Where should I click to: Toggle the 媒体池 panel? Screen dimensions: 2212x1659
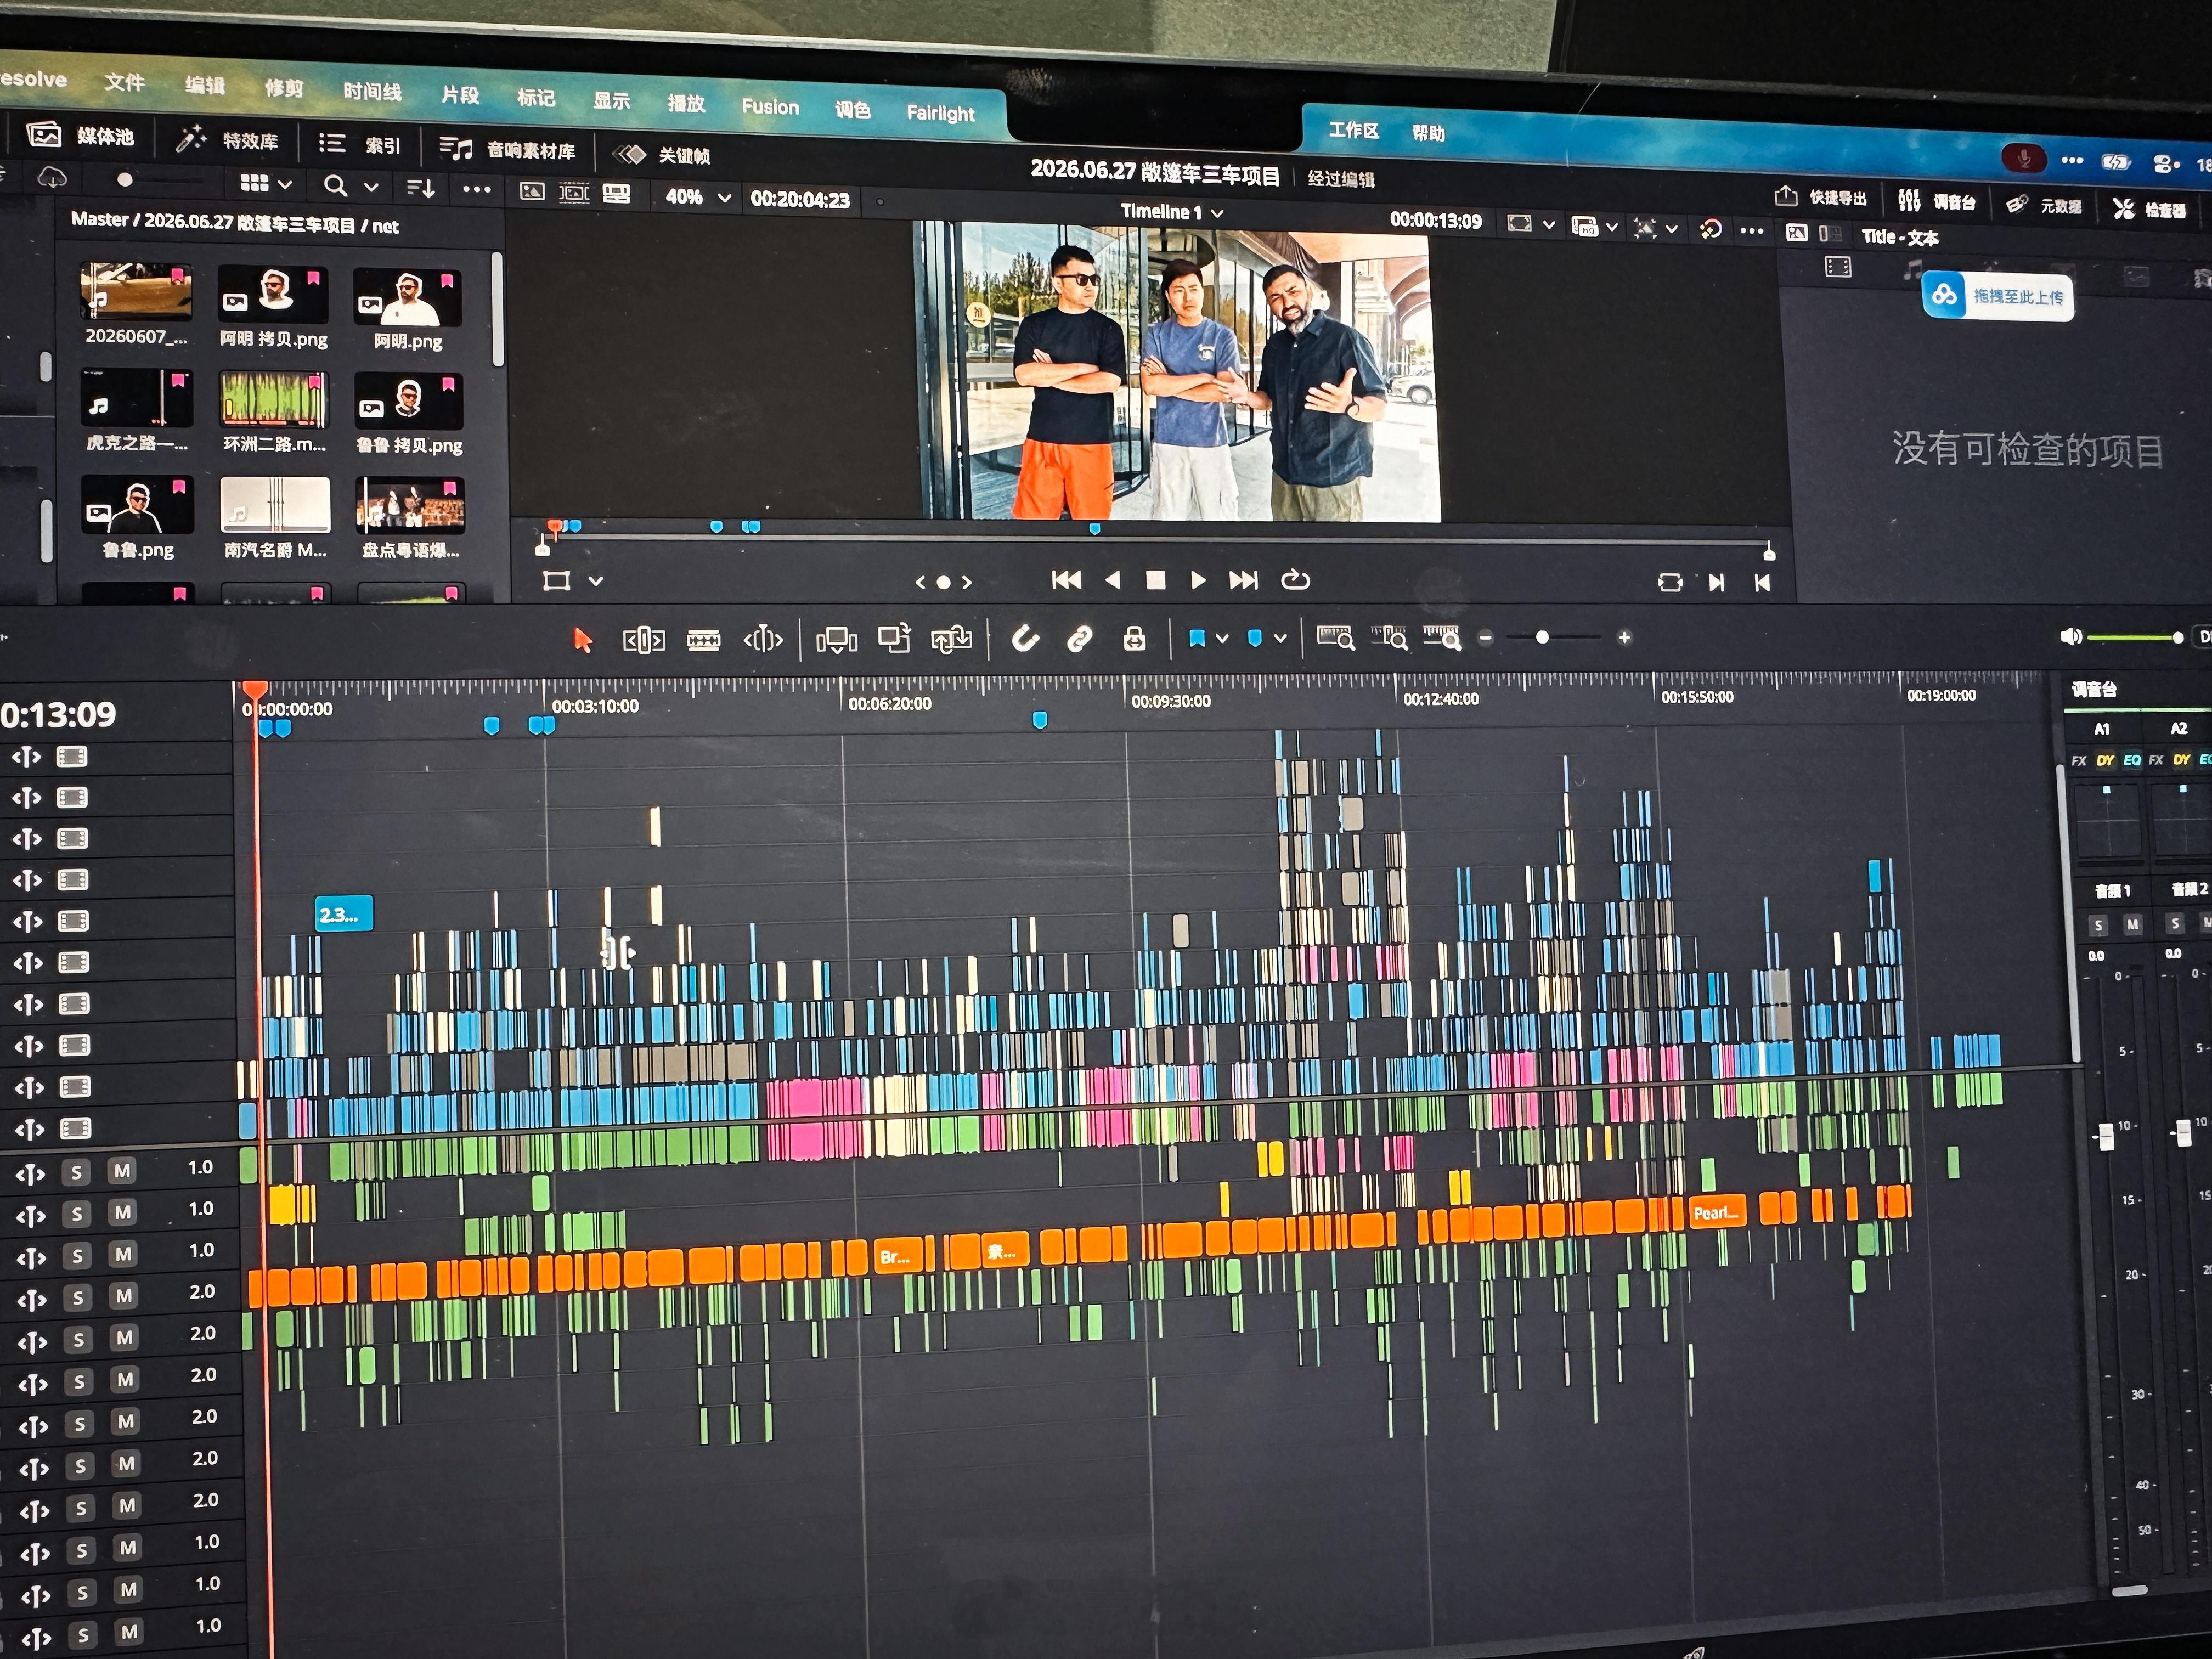pyautogui.click(x=80, y=135)
